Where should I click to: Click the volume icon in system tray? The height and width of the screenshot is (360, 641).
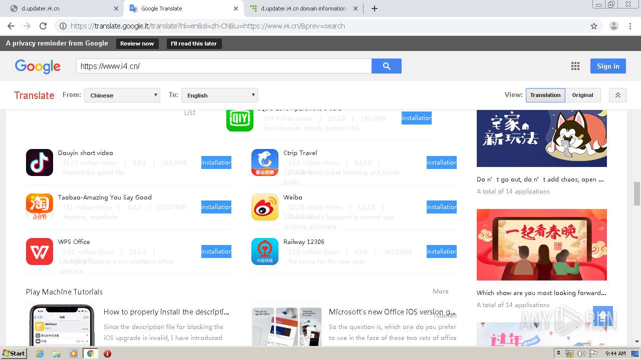coord(581,353)
